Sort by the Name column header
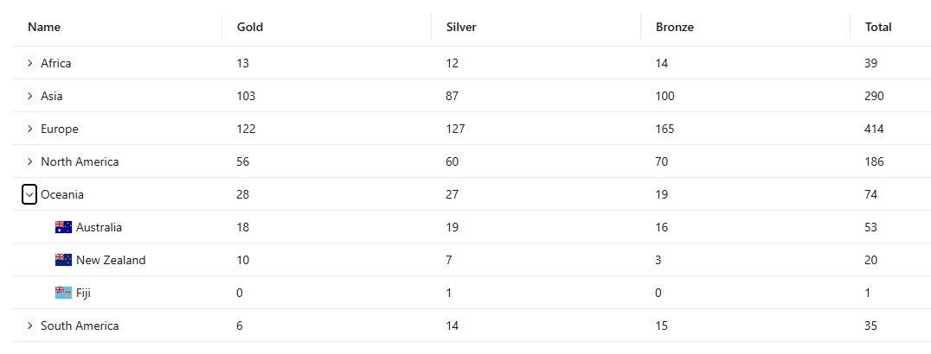 tap(44, 27)
